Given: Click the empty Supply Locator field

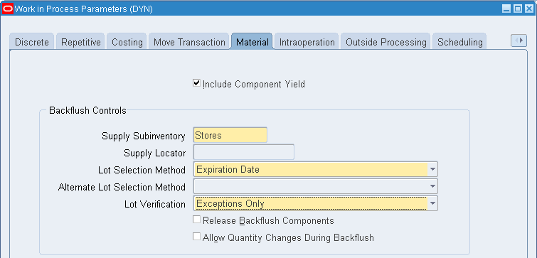Looking at the screenshot, I should click(244, 152).
